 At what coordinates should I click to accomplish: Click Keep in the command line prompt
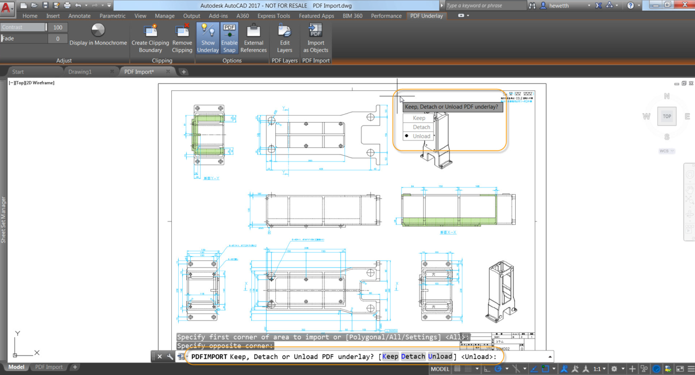click(390, 356)
